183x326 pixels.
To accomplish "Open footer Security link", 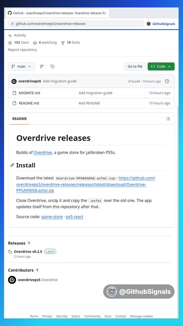I will (x=62, y=316).
